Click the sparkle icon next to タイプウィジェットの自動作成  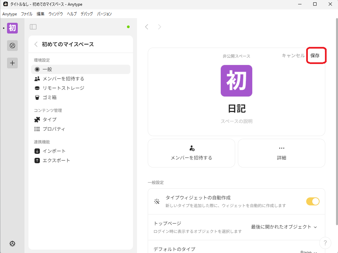(x=157, y=201)
